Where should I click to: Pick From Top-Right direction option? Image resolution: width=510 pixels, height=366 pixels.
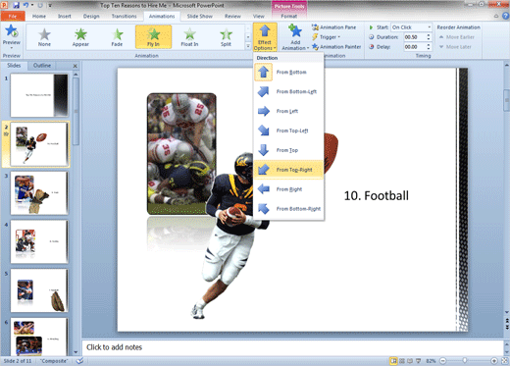288,170
